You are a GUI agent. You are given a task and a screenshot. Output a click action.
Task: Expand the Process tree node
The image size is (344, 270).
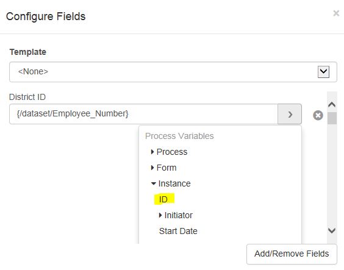pos(152,152)
